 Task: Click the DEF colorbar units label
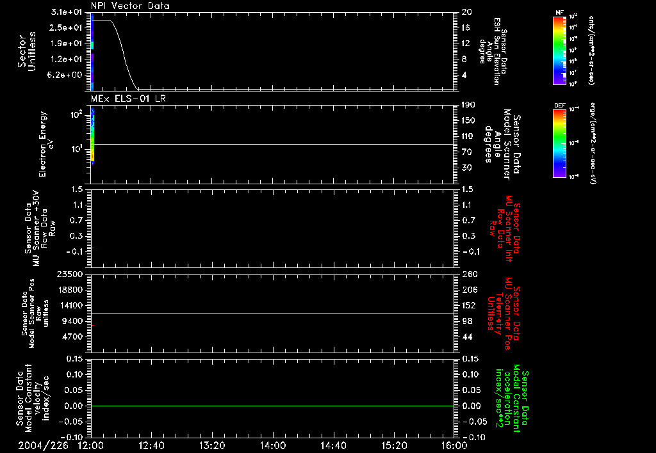(593, 143)
